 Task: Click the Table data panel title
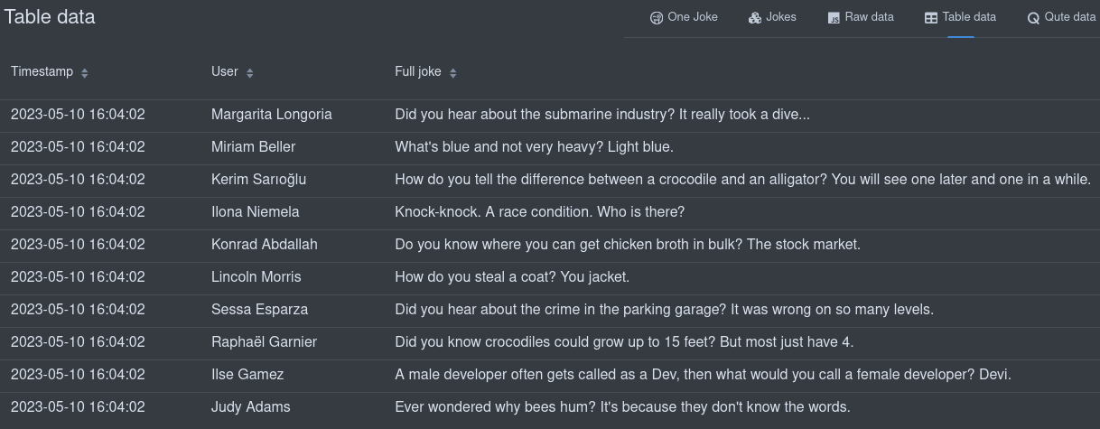[50, 17]
